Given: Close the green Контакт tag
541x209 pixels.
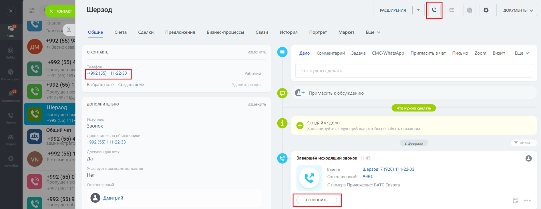Looking at the screenshot, I should coord(51,11).
